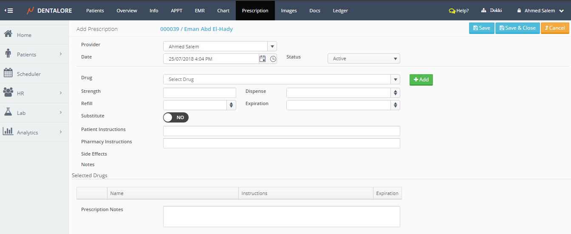Click the Refill stepper arrows
Image resolution: width=571 pixels, height=234 pixels.
(231, 105)
